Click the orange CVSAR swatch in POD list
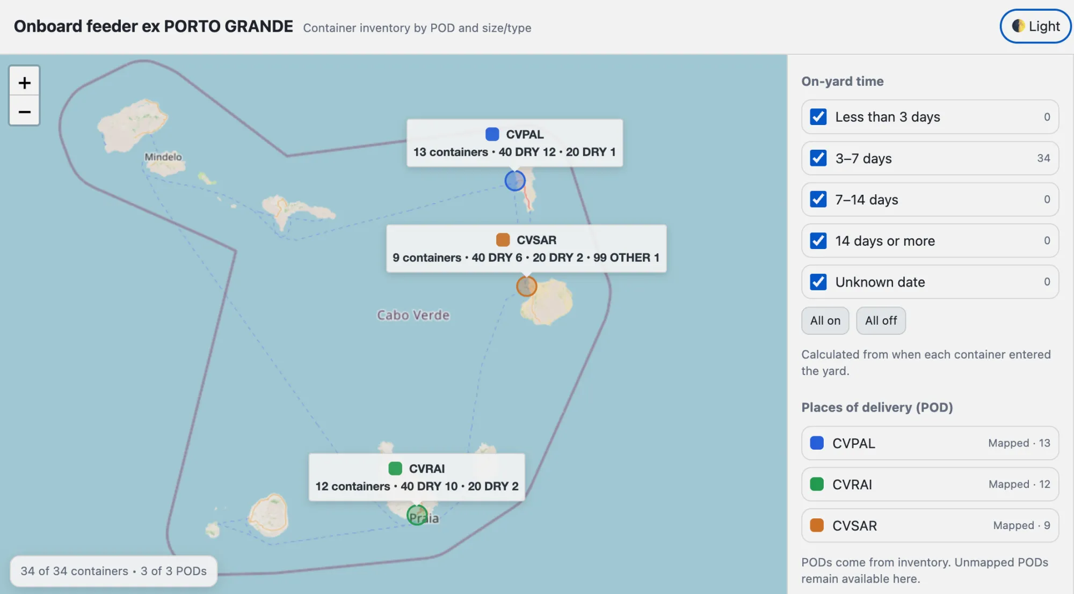Screen dimensions: 1074x594 pyautogui.click(x=817, y=525)
